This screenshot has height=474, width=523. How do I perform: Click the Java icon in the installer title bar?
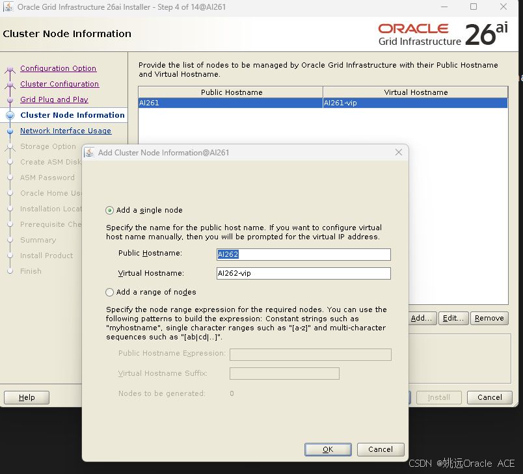coord(8,7)
